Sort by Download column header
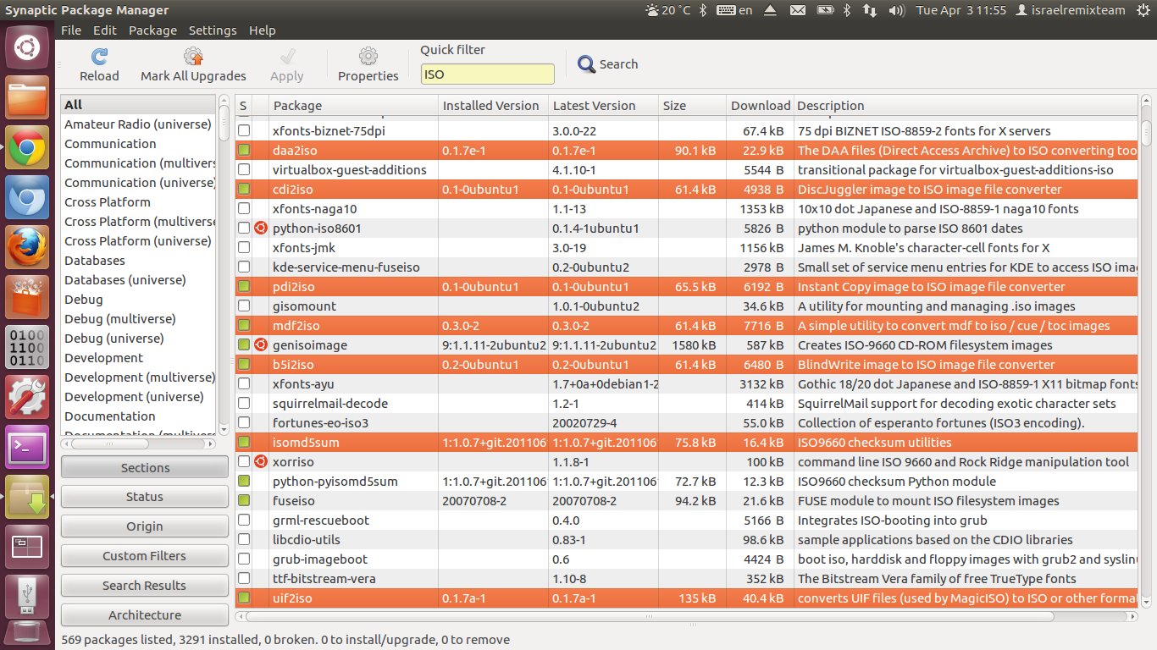Image resolution: width=1157 pixels, height=650 pixels. tap(760, 106)
